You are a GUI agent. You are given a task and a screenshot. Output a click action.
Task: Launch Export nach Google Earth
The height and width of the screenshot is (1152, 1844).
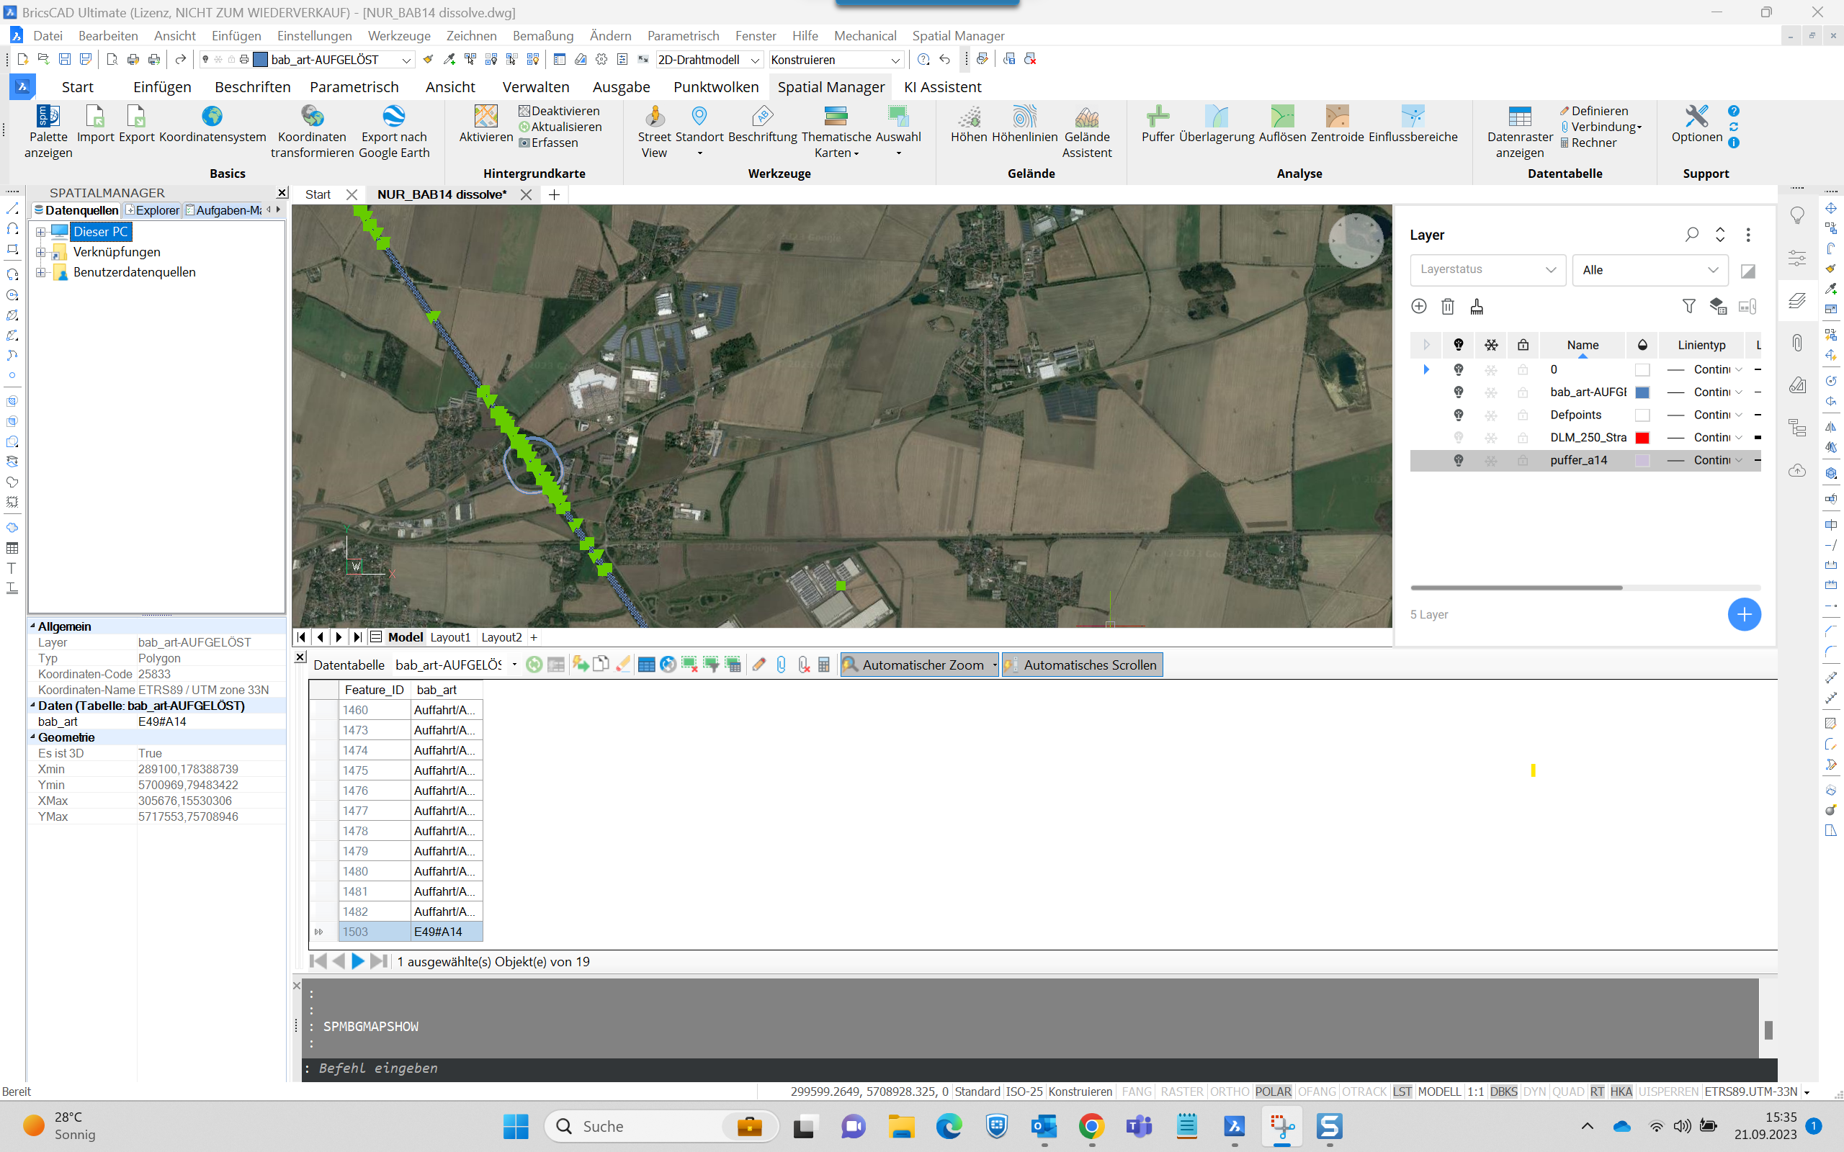(393, 117)
